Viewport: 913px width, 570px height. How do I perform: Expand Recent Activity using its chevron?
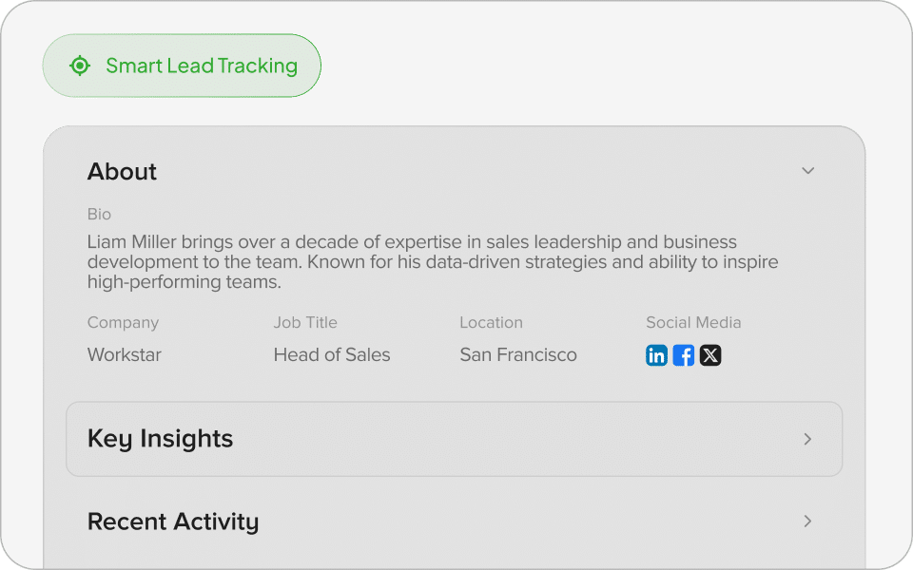[x=807, y=522]
